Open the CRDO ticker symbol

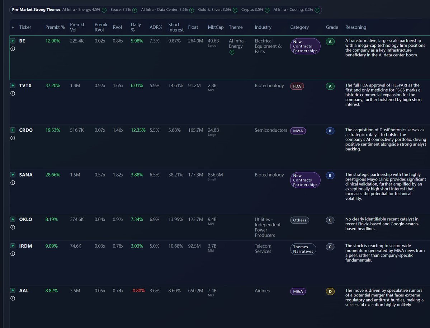(x=26, y=130)
